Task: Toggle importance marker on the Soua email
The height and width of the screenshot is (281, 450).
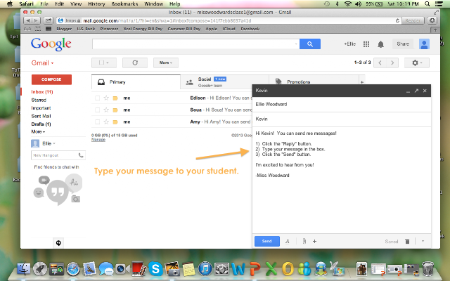Action: pyautogui.click(x=115, y=110)
